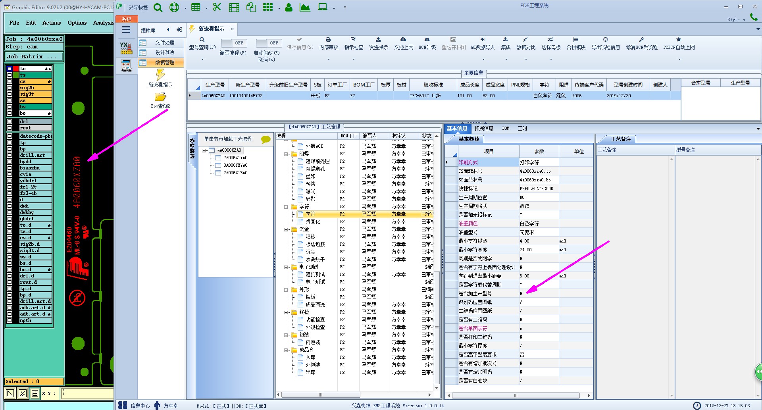This screenshot has width=762, height=410.
Task: Click the green copy documents icon
Action: pos(251,7)
